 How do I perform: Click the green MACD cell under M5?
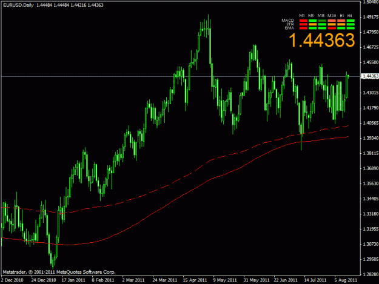[x=312, y=21]
